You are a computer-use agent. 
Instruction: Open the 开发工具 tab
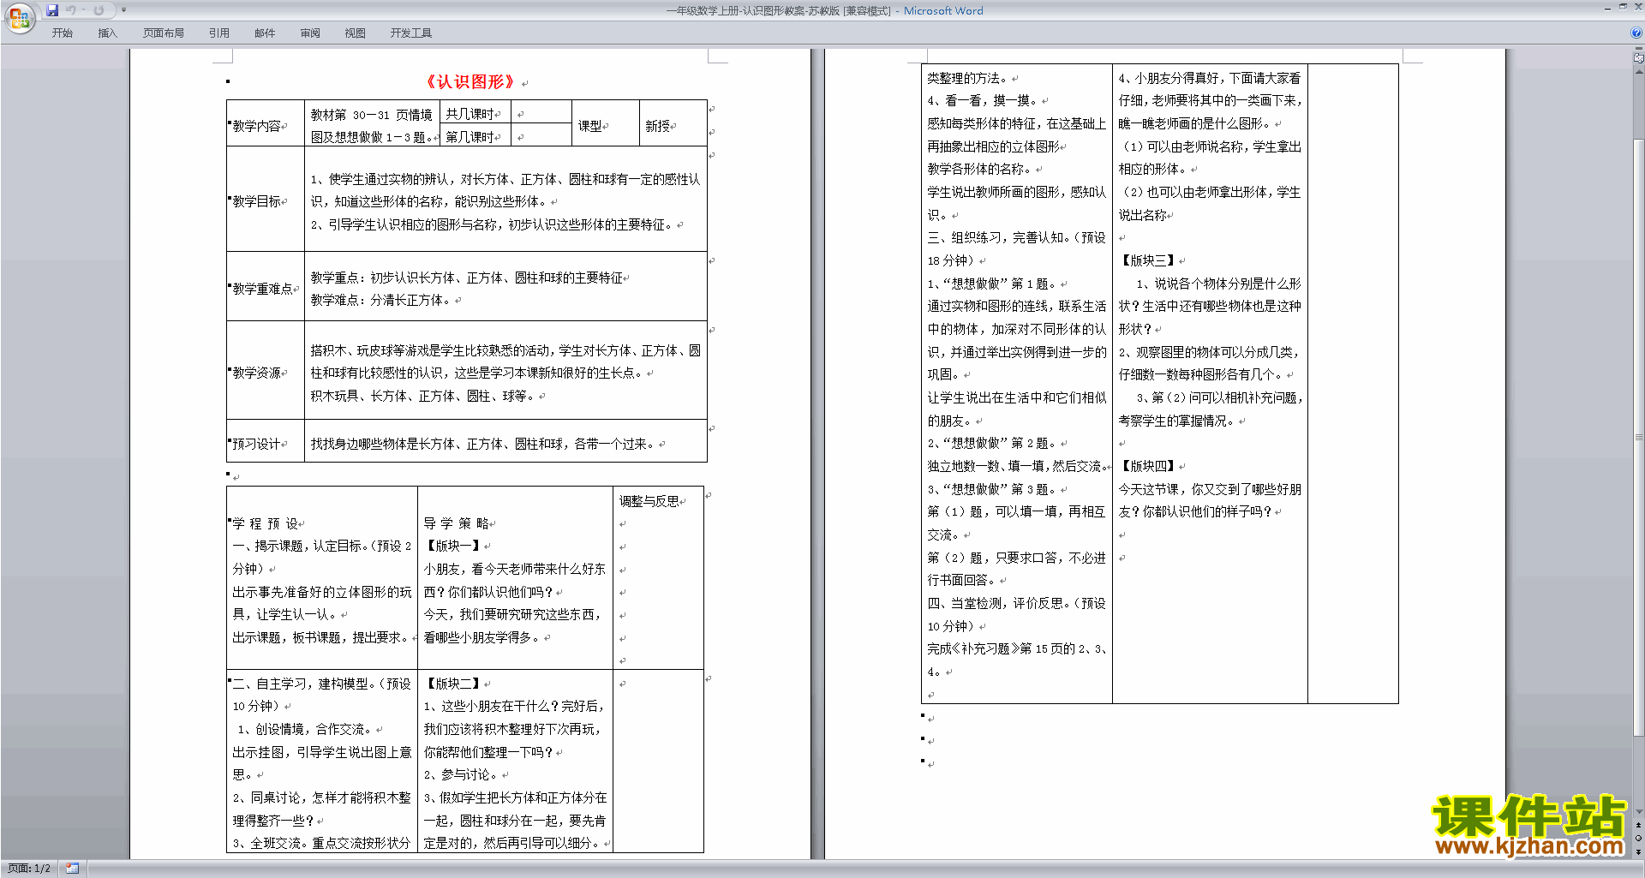pyautogui.click(x=410, y=33)
